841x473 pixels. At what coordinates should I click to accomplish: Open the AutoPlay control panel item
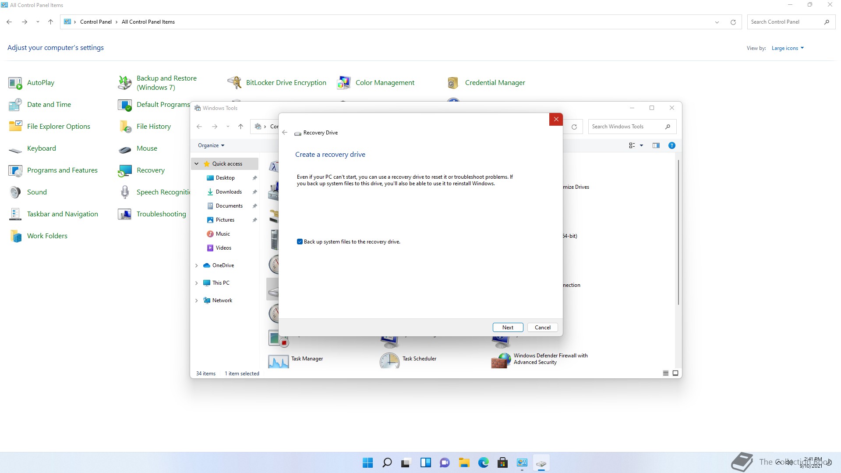(32, 82)
